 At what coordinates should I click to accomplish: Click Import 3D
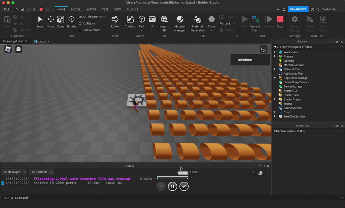coord(164,23)
